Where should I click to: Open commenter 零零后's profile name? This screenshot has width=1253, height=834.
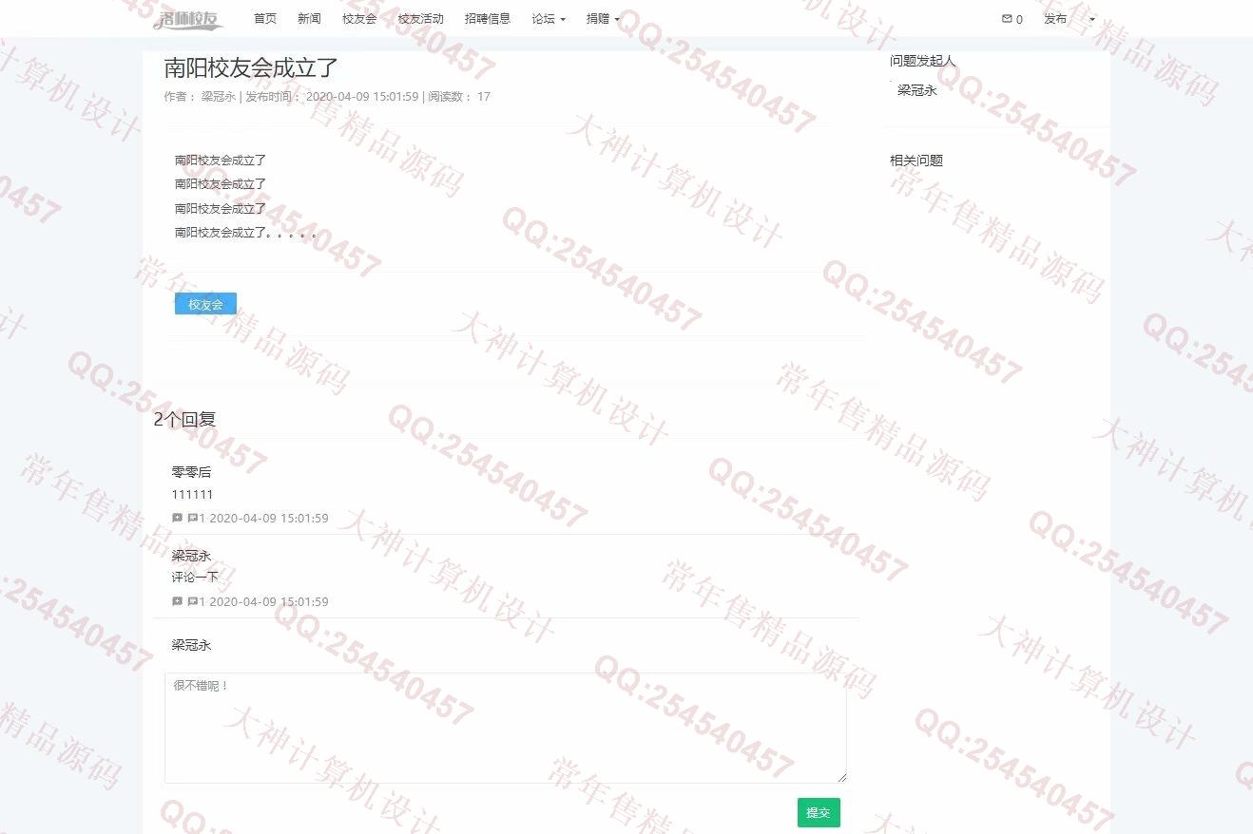point(191,472)
